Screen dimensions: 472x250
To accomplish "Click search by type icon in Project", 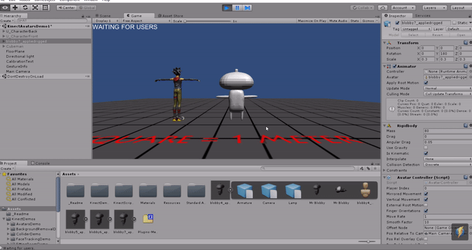I will [362, 169].
